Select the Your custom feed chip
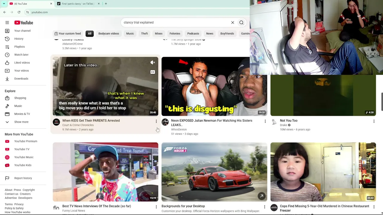Viewport: 383px width, 215px height. coord(68,33)
